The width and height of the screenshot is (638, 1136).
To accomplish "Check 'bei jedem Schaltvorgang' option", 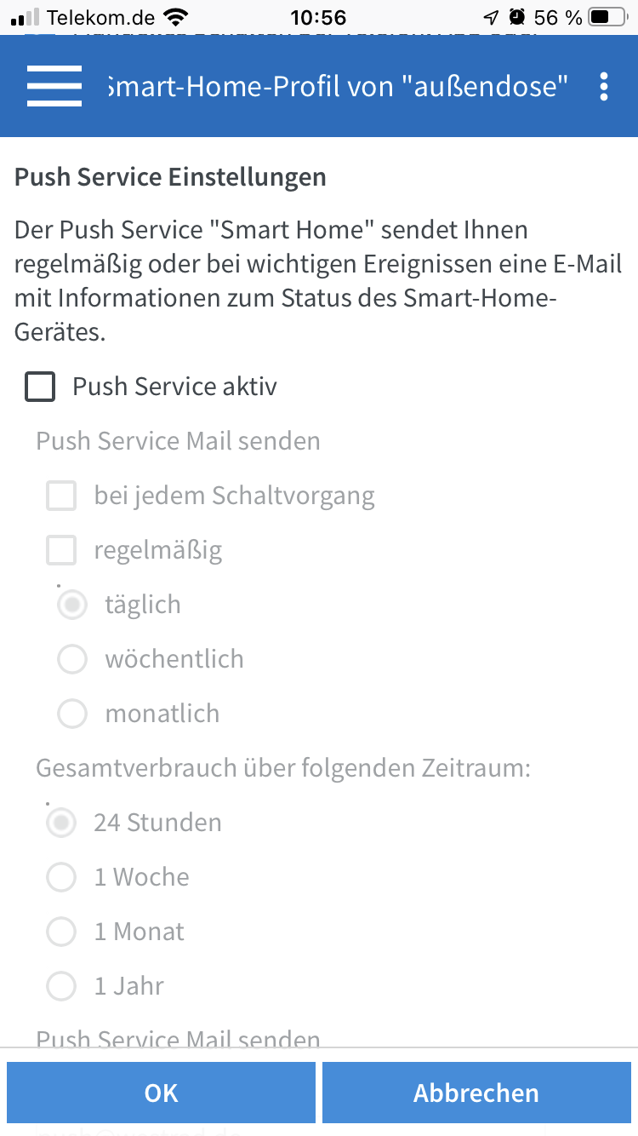I will click(61, 496).
